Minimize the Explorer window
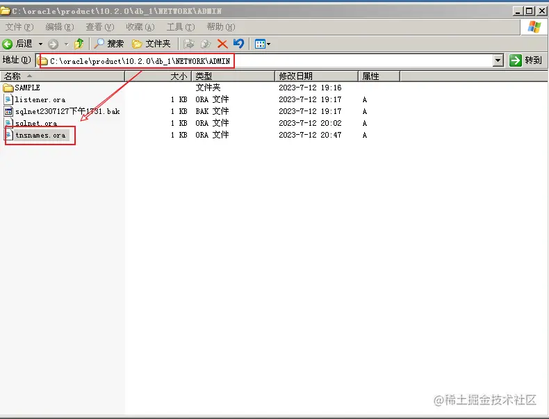Screen dimensions: 549x419 (518, 11)
